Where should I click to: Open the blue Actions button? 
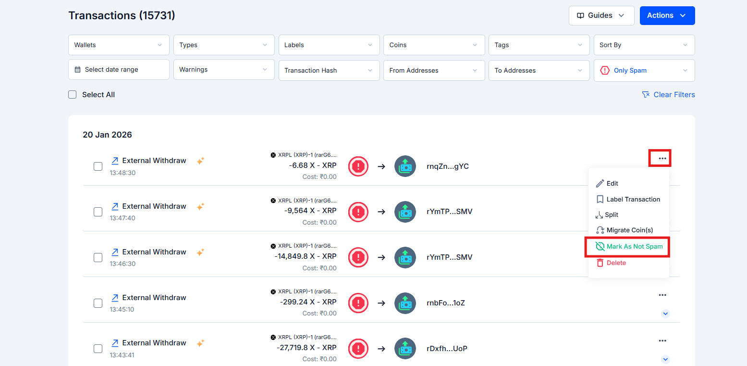[667, 15]
